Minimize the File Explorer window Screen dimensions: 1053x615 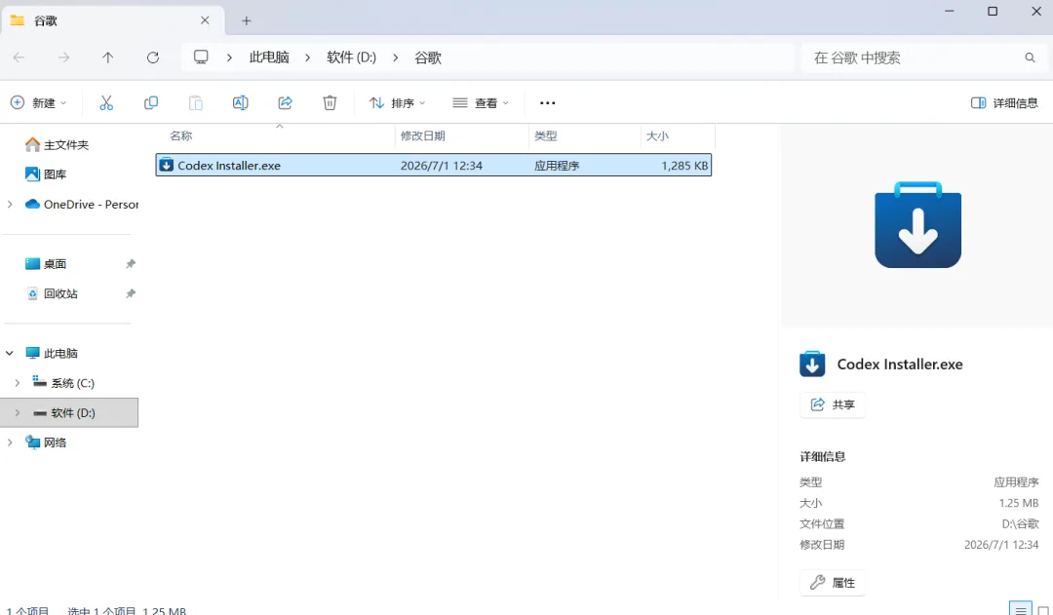949,12
